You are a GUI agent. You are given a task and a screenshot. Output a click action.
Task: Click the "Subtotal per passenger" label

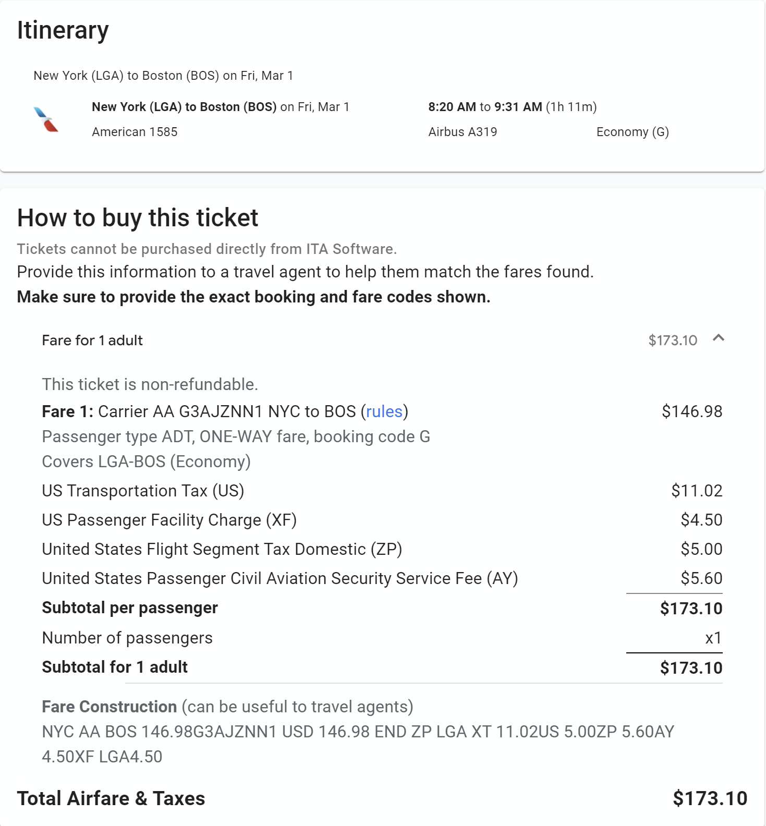coord(130,608)
